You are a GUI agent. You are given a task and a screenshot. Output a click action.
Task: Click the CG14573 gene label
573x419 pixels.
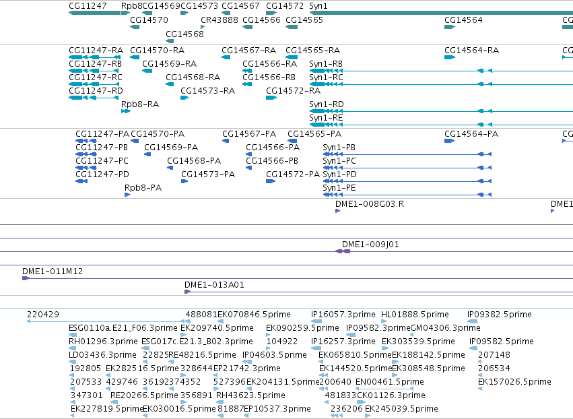pyautogui.click(x=199, y=6)
